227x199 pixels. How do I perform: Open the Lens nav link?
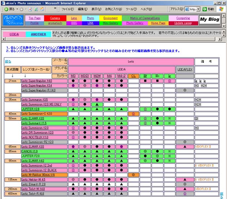coord(74,18)
